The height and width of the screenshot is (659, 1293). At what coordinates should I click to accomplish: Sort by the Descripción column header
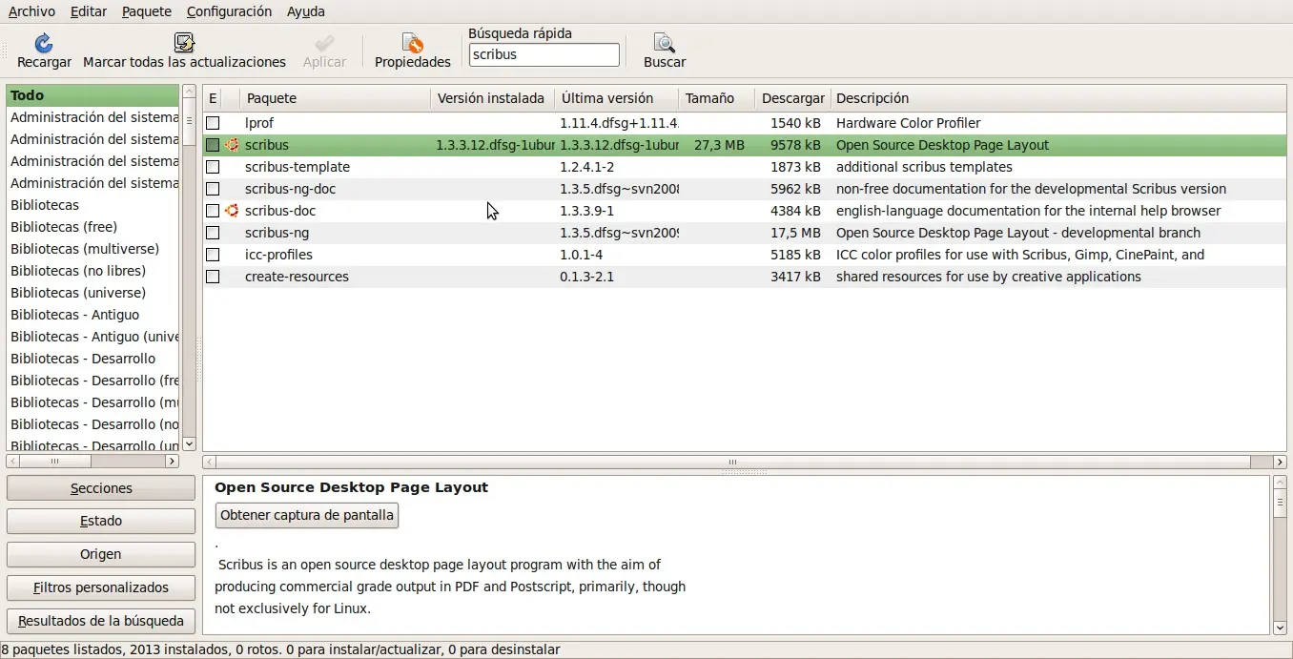coord(1058,98)
